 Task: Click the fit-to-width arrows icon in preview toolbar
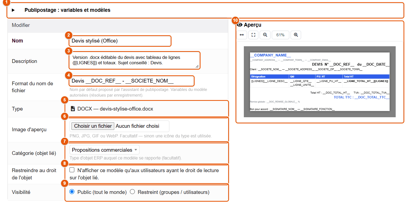[242, 35]
